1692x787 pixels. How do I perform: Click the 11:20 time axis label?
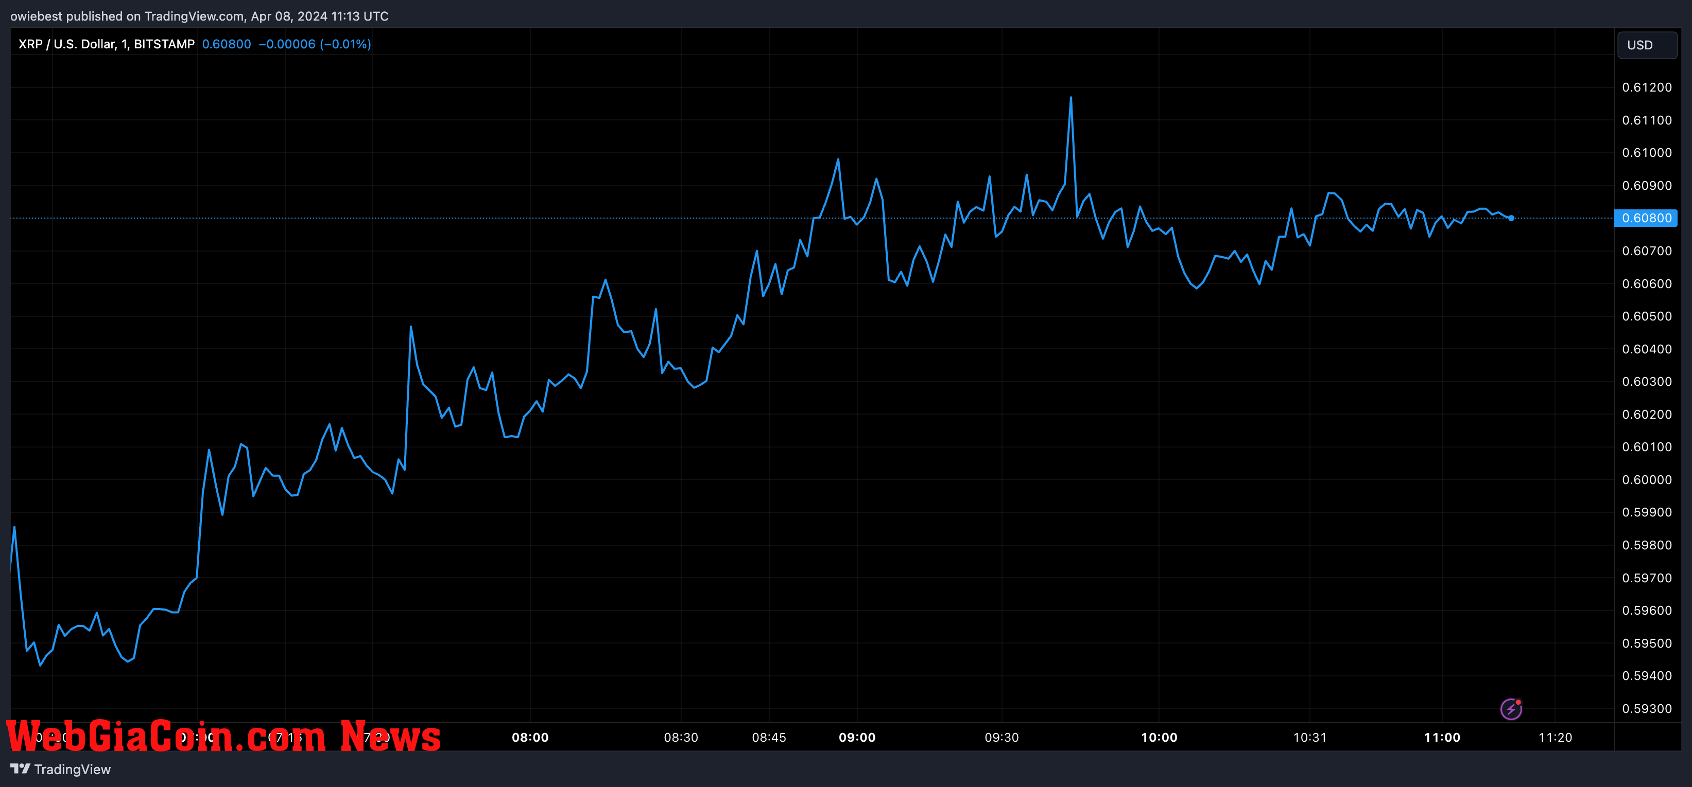click(x=1556, y=738)
